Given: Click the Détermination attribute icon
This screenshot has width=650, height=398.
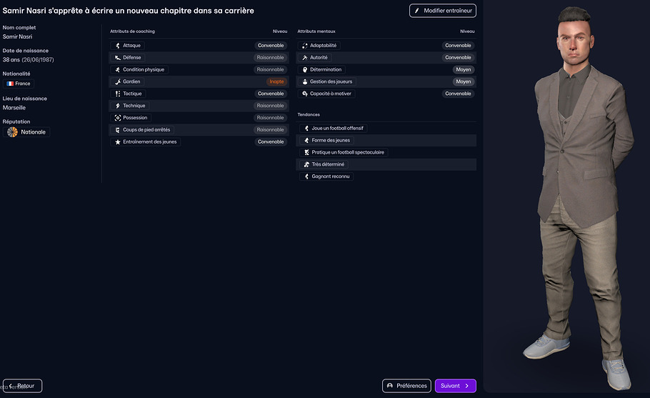Looking at the screenshot, I should [x=305, y=70].
